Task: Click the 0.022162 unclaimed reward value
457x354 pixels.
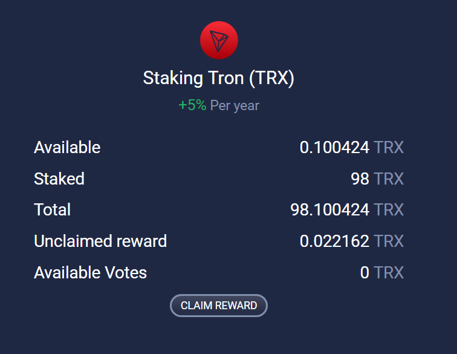Action: pos(335,241)
